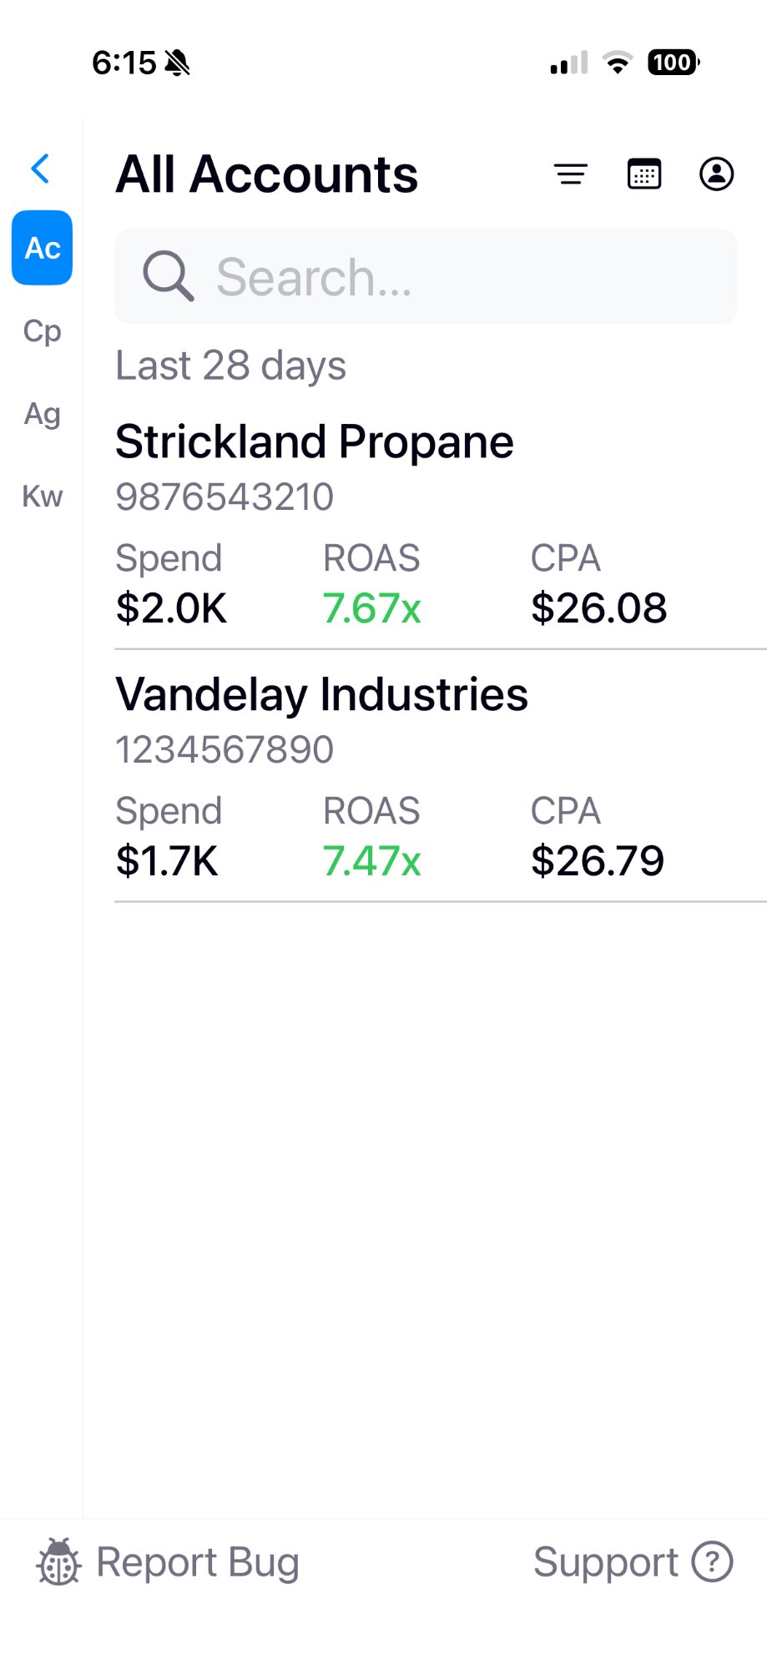The height and width of the screenshot is (1669, 767).
Task: Open the user profile icon
Action: [x=716, y=174]
